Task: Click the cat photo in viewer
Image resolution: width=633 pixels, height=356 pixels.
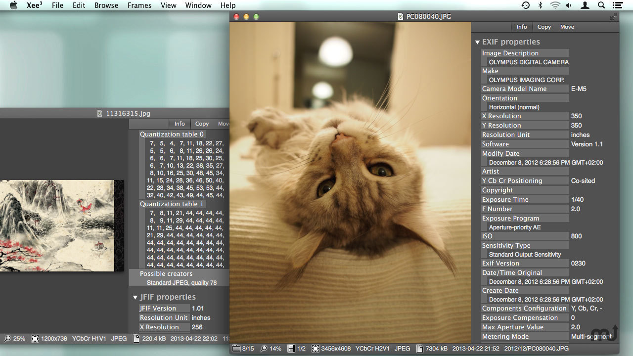Action: [350, 182]
